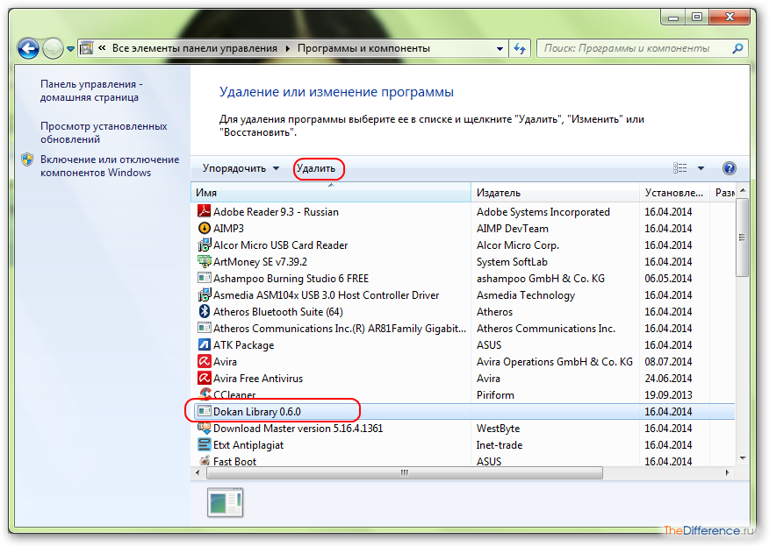Screen dimensions: 769x546
Task: Sort list by the Издатель column header
Action: click(x=553, y=193)
